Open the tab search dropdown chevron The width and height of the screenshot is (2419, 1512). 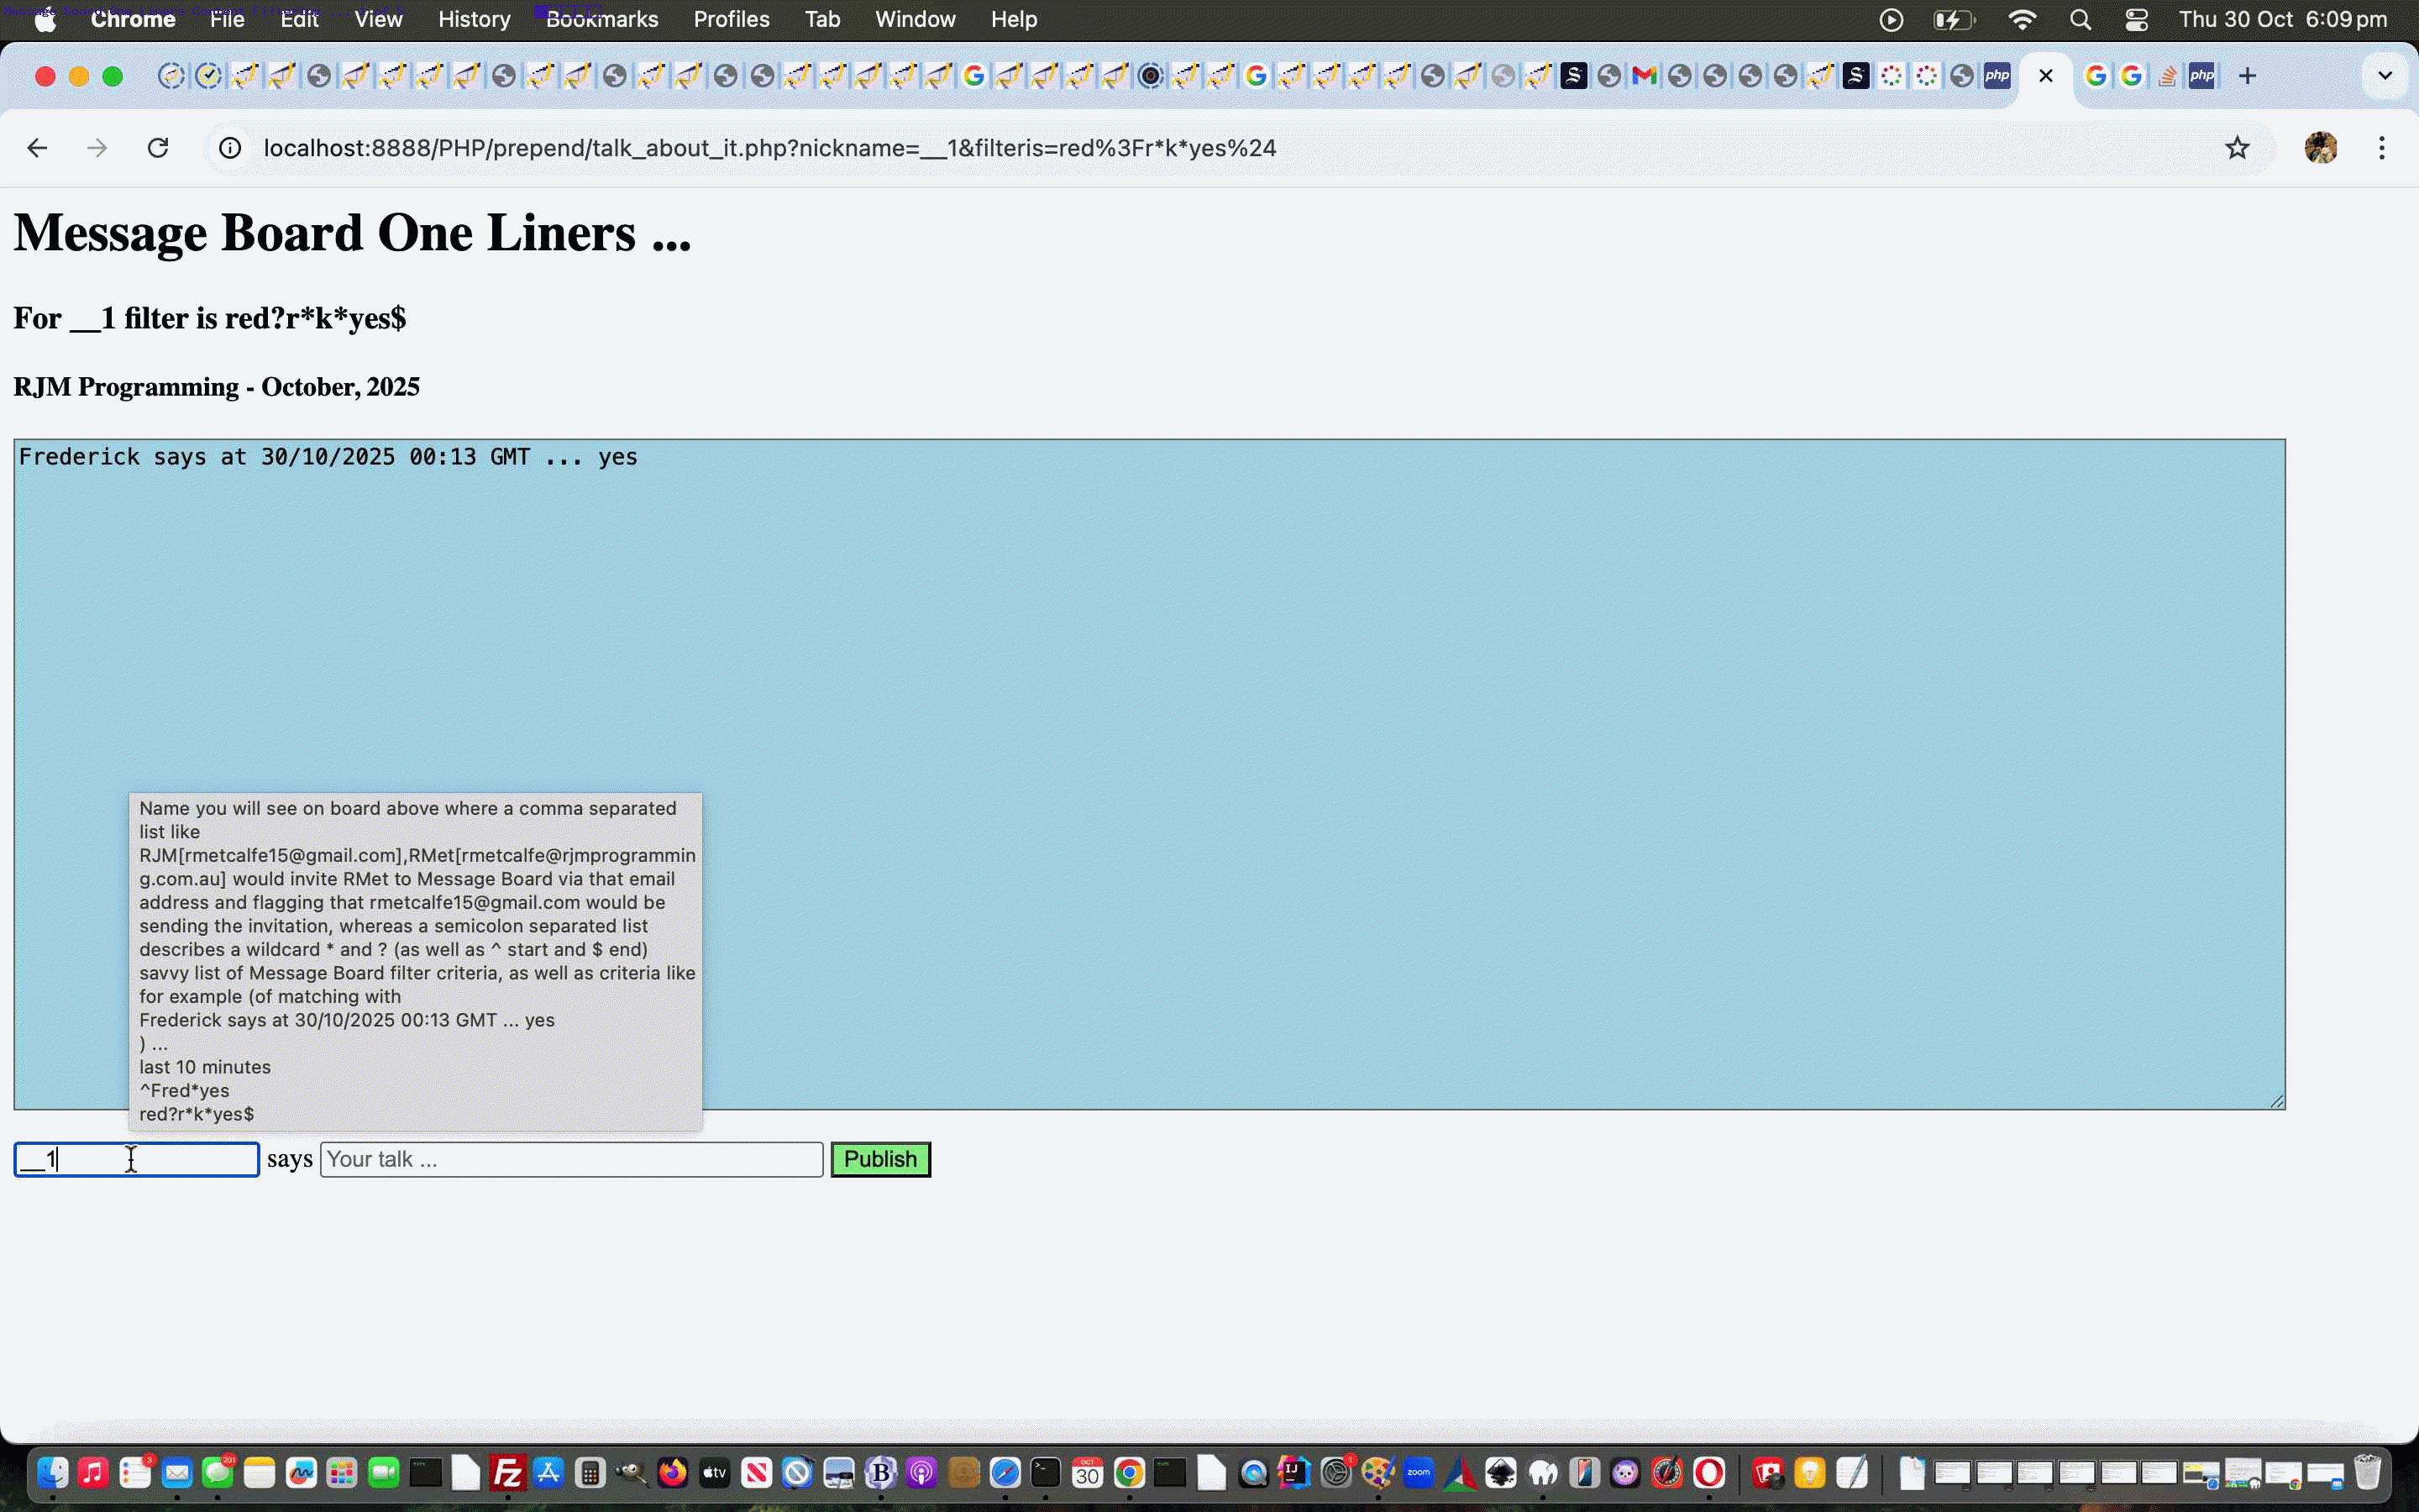point(2385,75)
